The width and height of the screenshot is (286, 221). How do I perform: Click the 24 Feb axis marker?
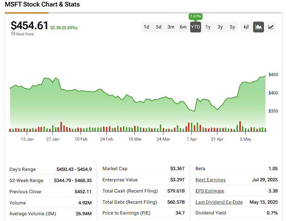click(x=107, y=139)
